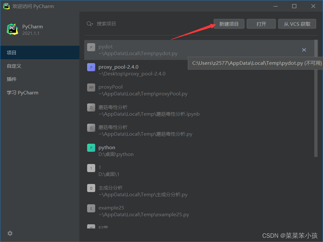
Task: Open the example25 project name
Action: [x=111, y=208]
